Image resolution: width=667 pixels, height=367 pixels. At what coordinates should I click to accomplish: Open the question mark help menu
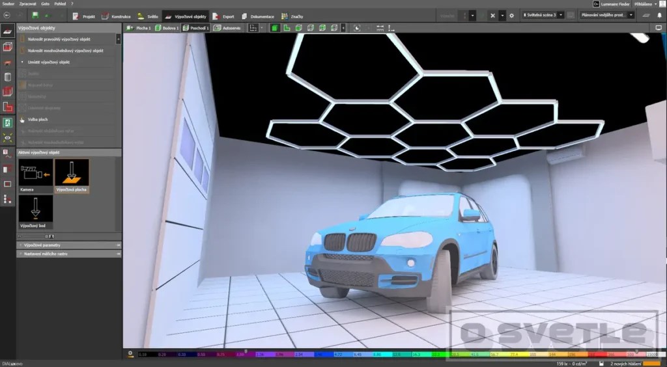[x=72, y=3]
